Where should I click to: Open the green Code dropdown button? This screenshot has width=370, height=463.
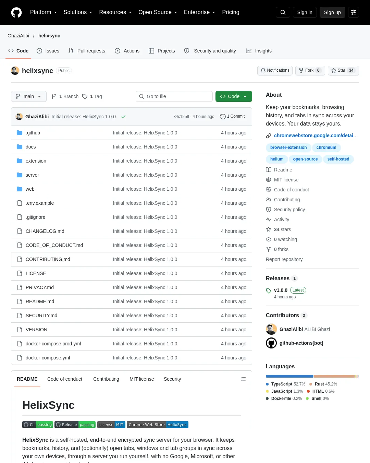(234, 96)
